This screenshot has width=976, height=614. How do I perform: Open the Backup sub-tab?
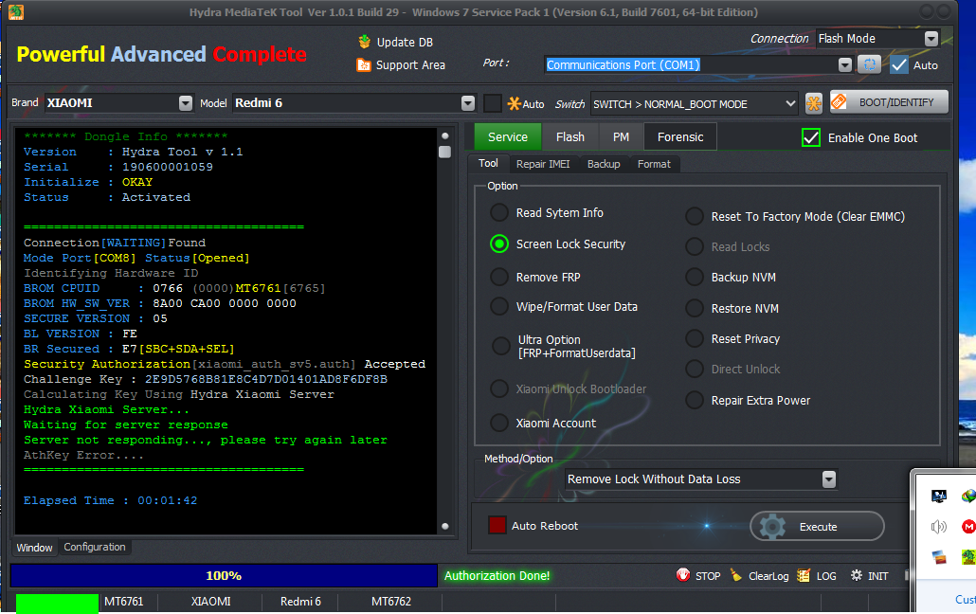click(604, 164)
